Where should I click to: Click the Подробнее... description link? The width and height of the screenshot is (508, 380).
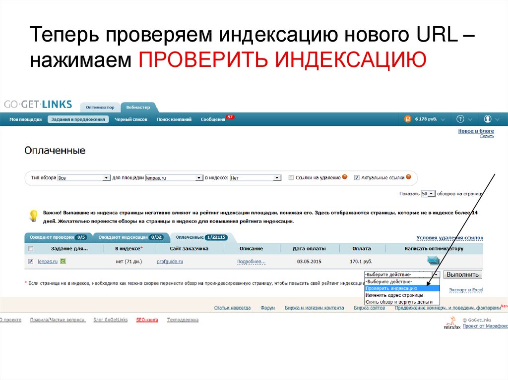tap(251, 262)
